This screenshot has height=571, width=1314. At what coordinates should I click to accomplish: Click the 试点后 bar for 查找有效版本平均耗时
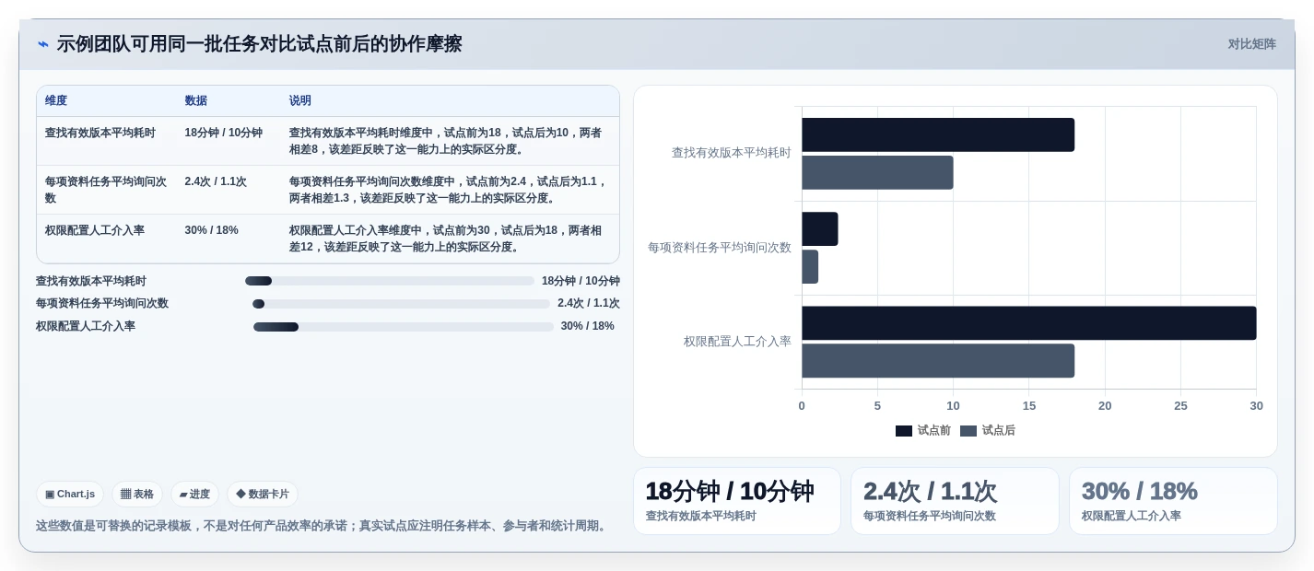tap(877, 172)
